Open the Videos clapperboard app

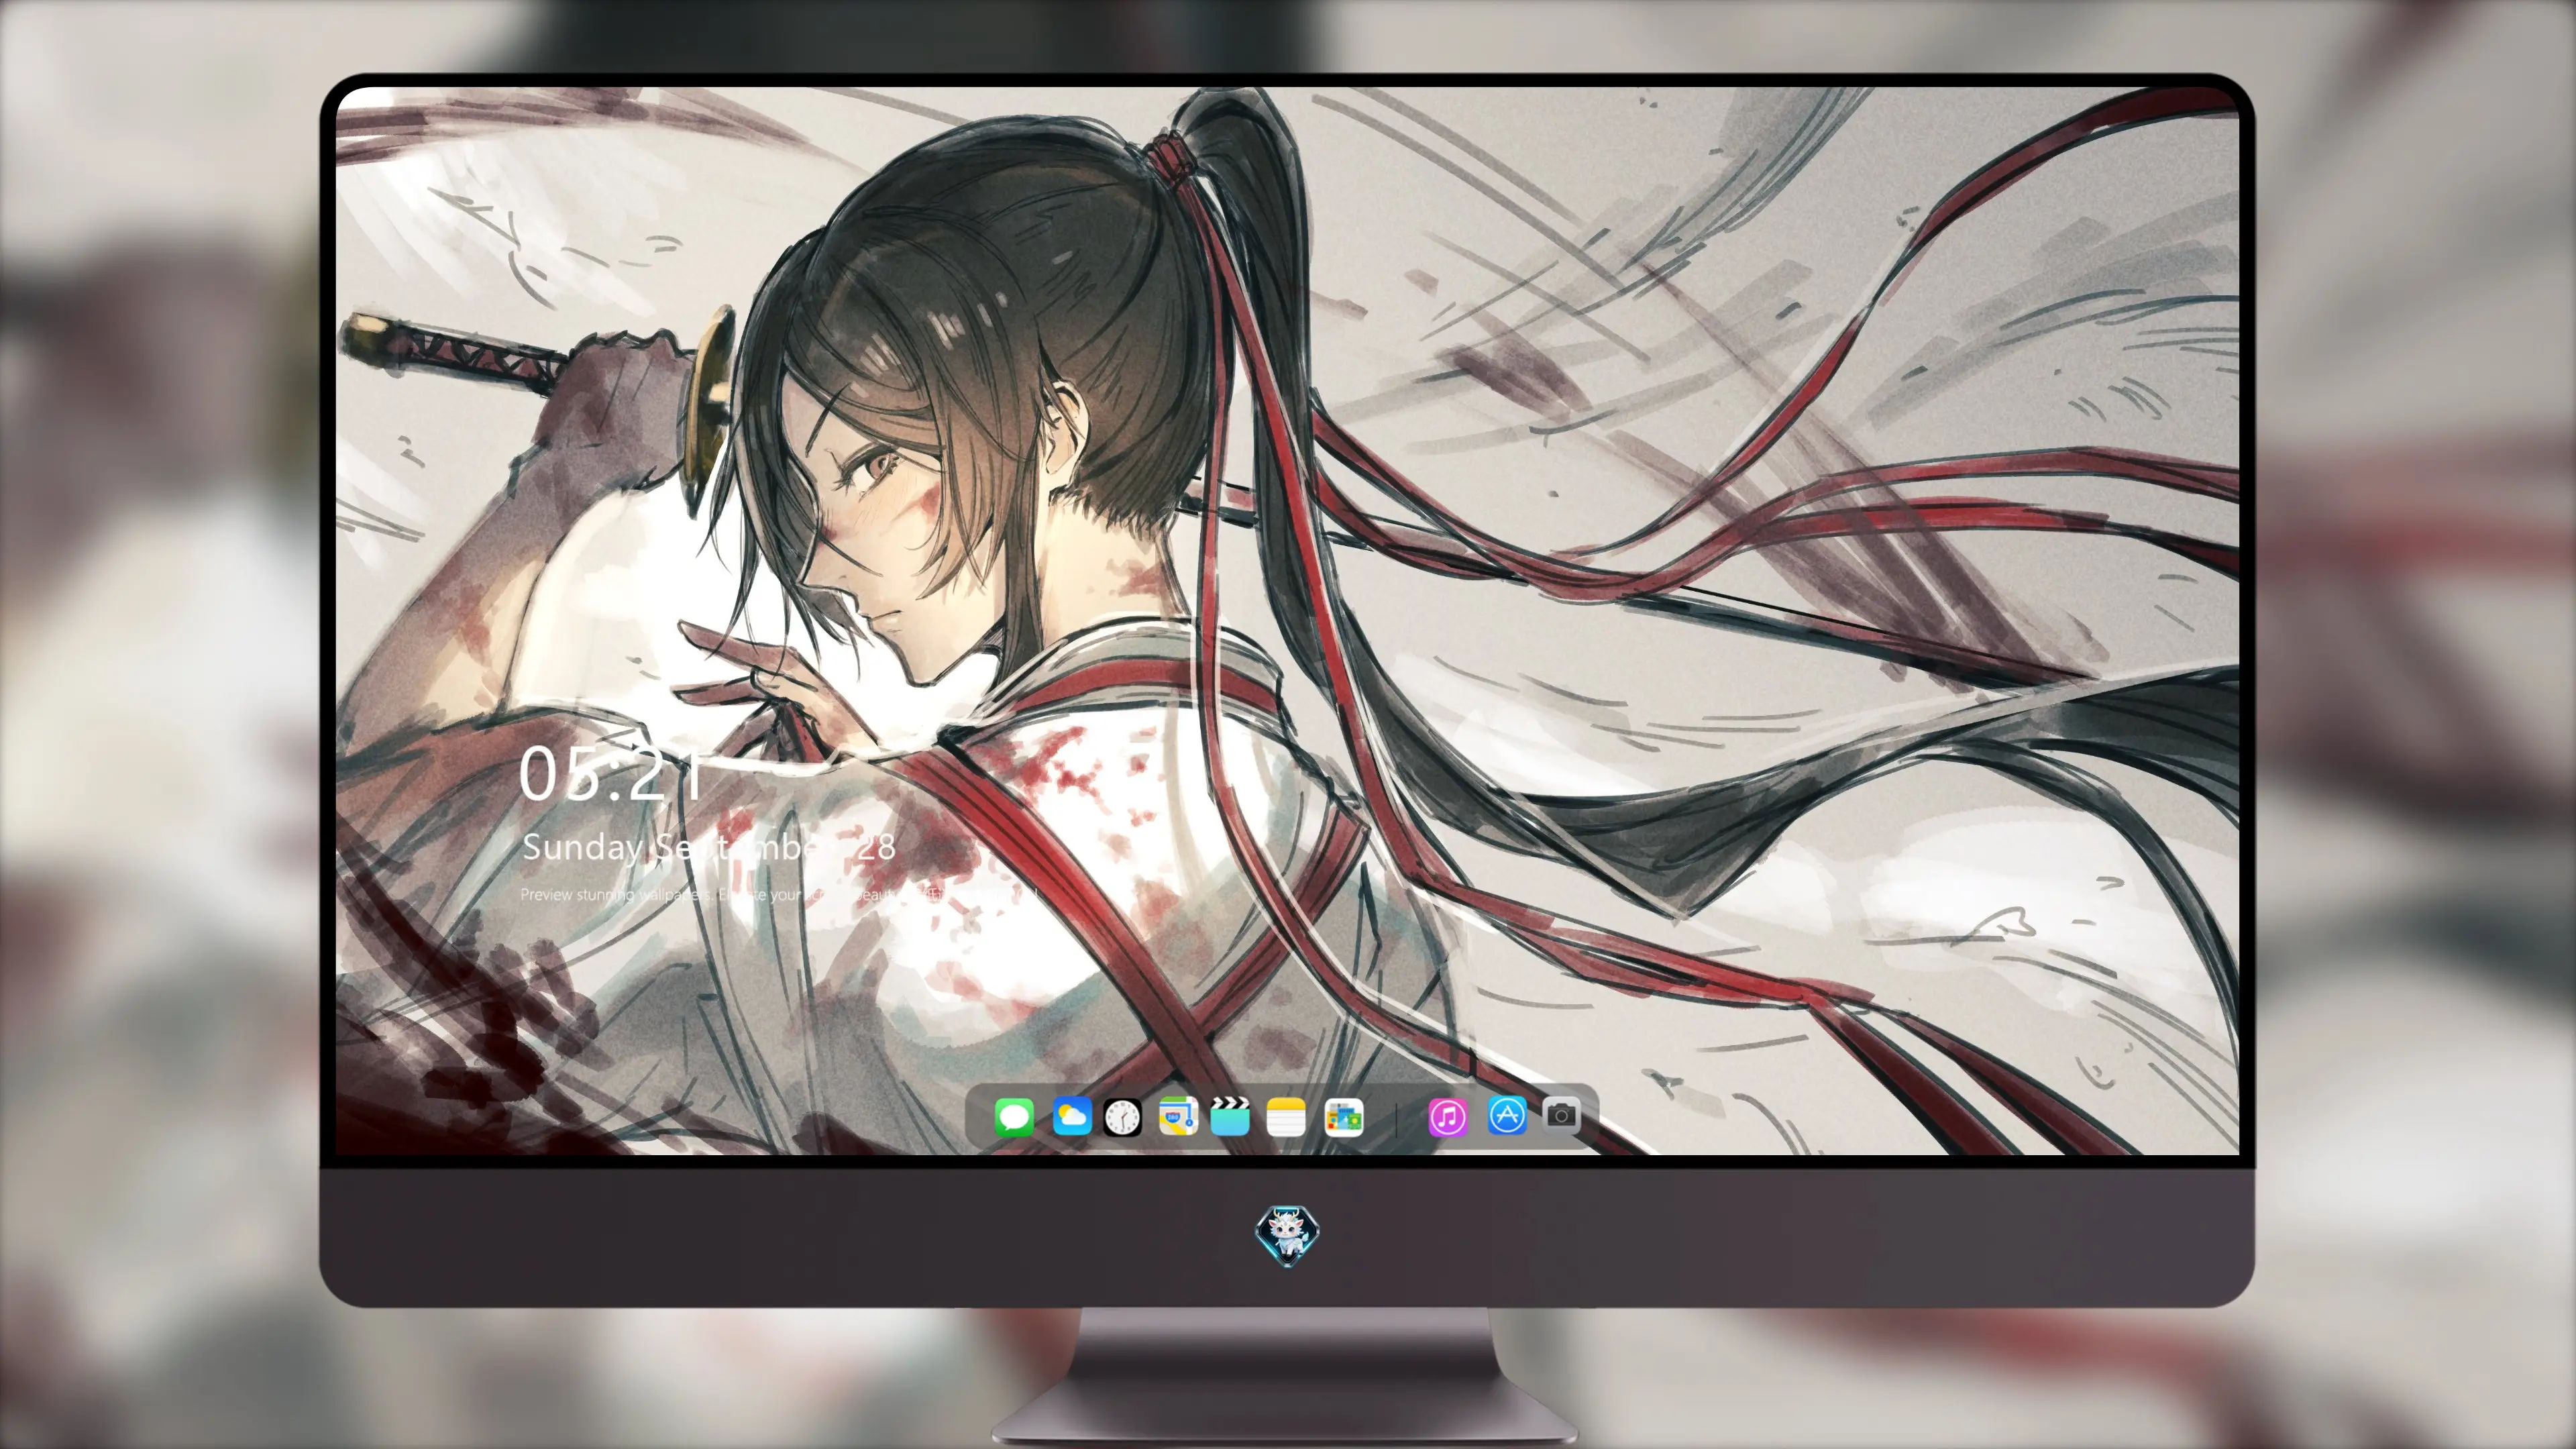(1230, 1116)
